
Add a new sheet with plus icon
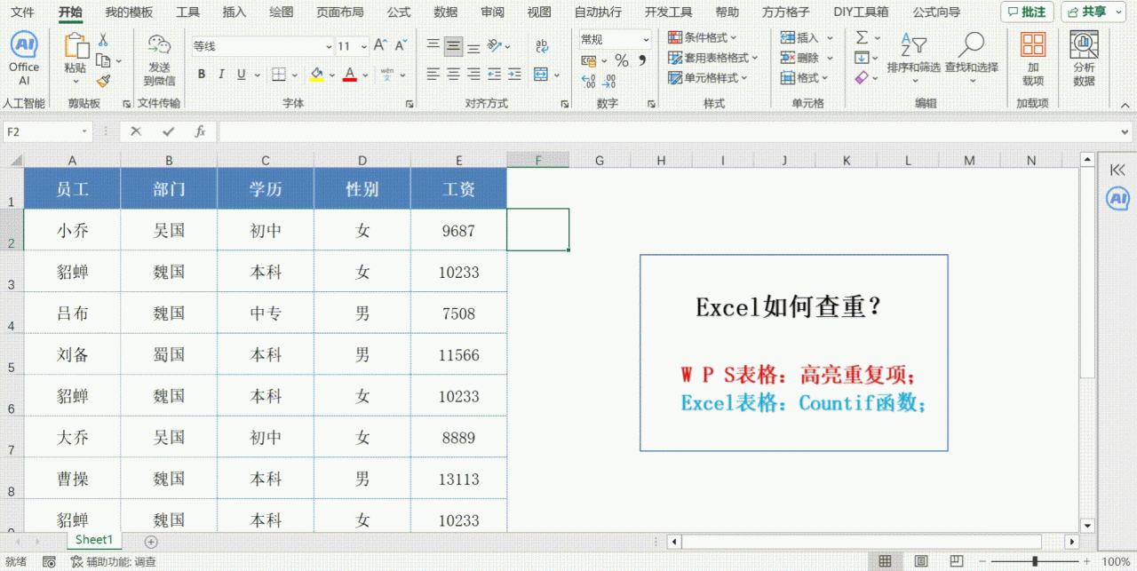(151, 542)
